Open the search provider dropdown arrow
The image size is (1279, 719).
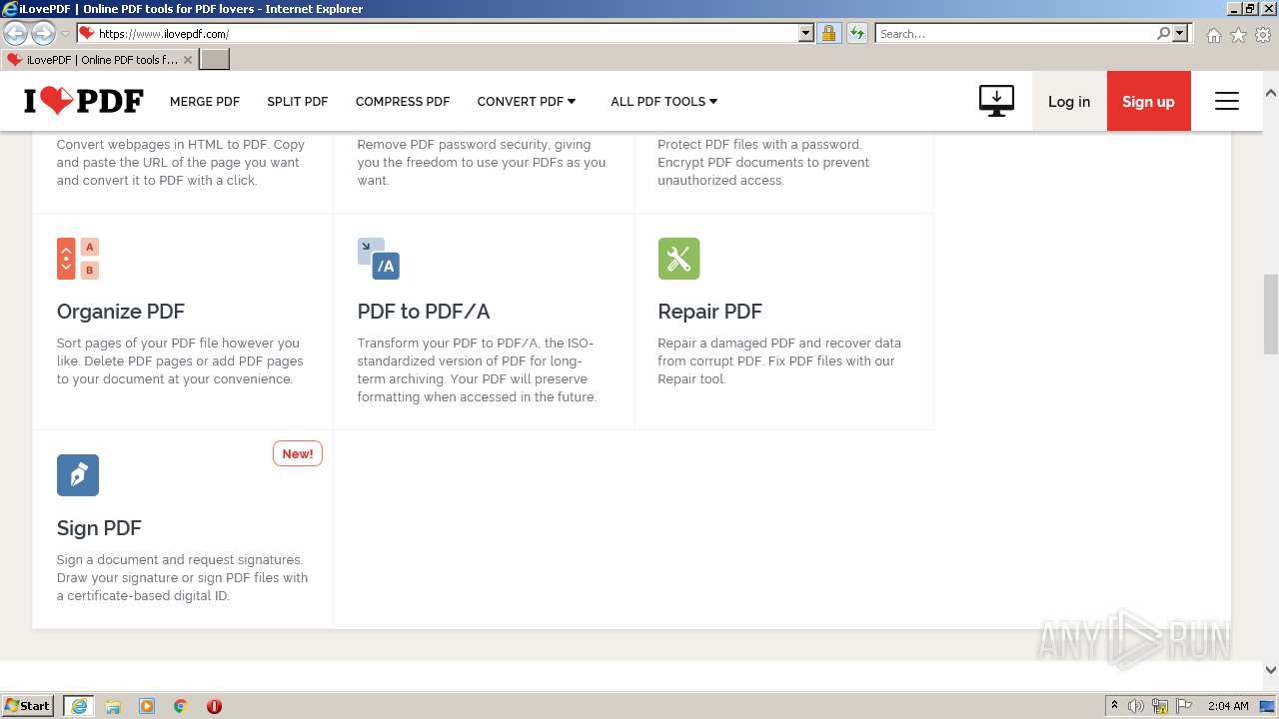pyautogui.click(x=1180, y=33)
